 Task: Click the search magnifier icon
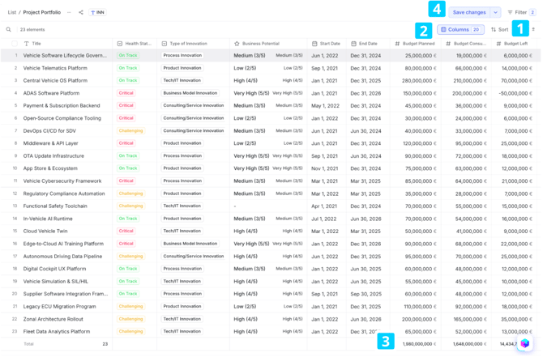pyautogui.click(x=9, y=30)
